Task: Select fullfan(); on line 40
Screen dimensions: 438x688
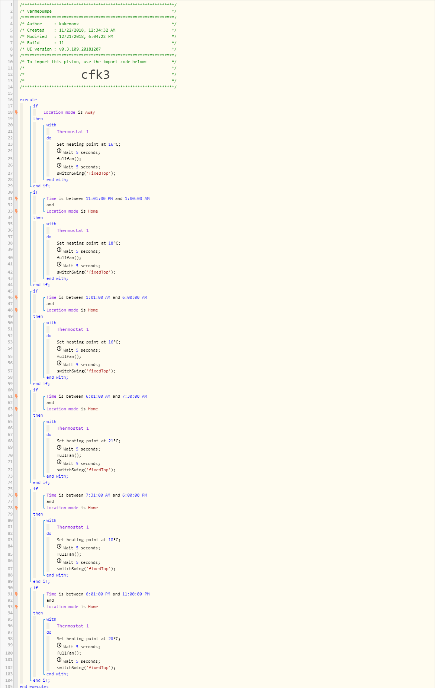Action: [x=69, y=258]
